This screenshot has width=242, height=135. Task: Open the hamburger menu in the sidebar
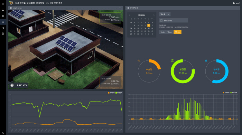pyautogui.click(x=3, y=4)
